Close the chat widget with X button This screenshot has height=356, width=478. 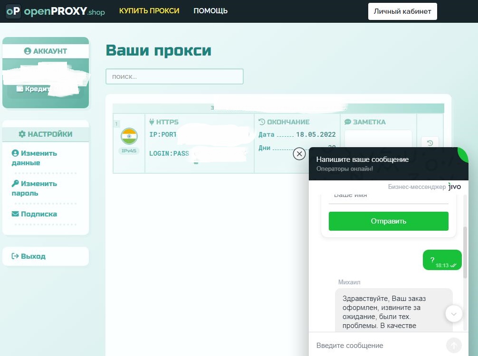pyautogui.click(x=299, y=154)
